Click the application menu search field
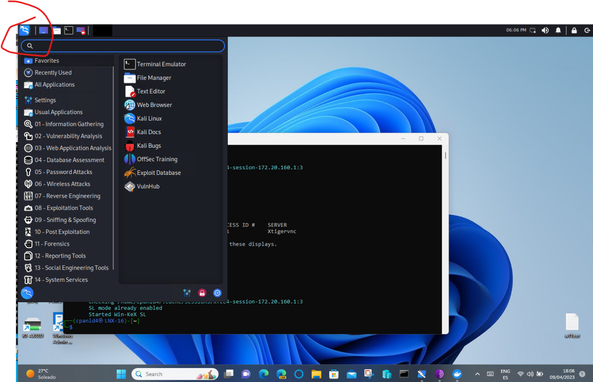This screenshot has height=382, width=593. coord(123,46)
